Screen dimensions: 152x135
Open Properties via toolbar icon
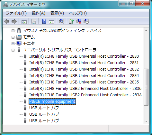pos(34,21)
